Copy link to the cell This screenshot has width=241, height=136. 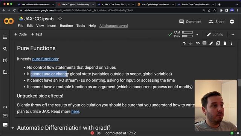198,43
